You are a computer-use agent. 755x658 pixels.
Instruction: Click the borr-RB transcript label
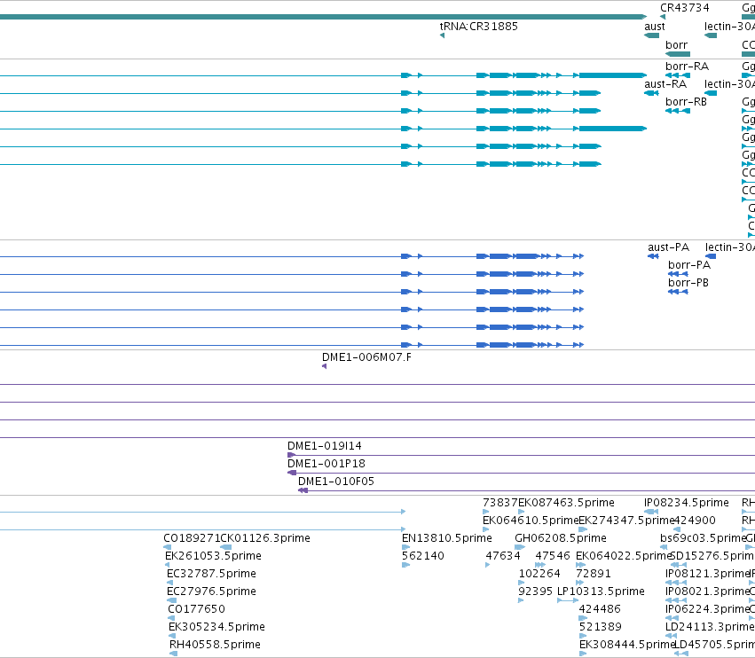click(686, 102)
